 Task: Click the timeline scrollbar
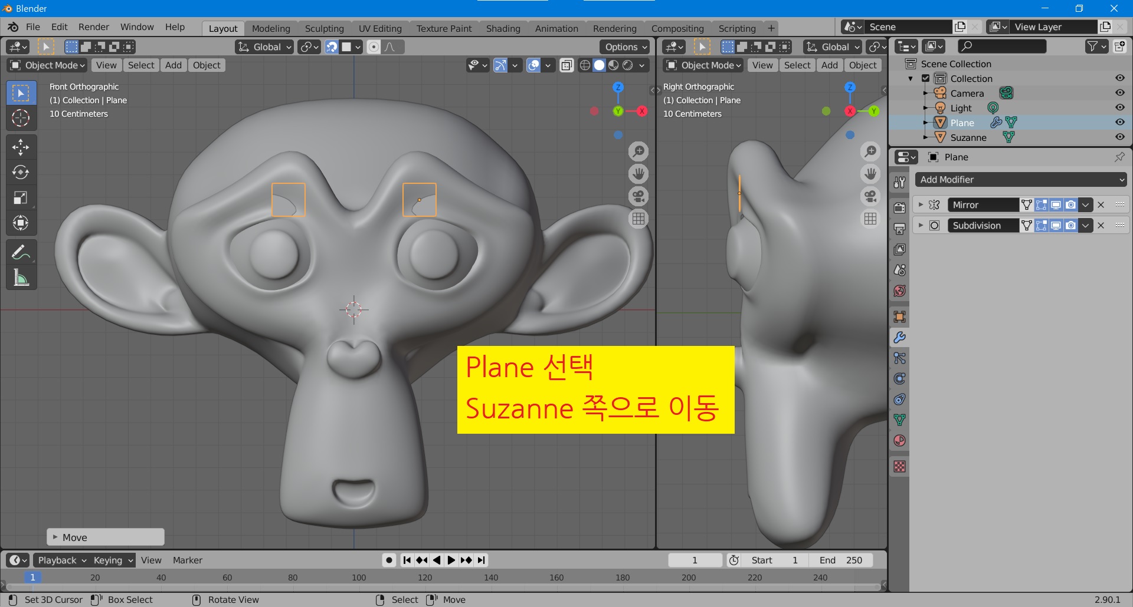[443, 586]
